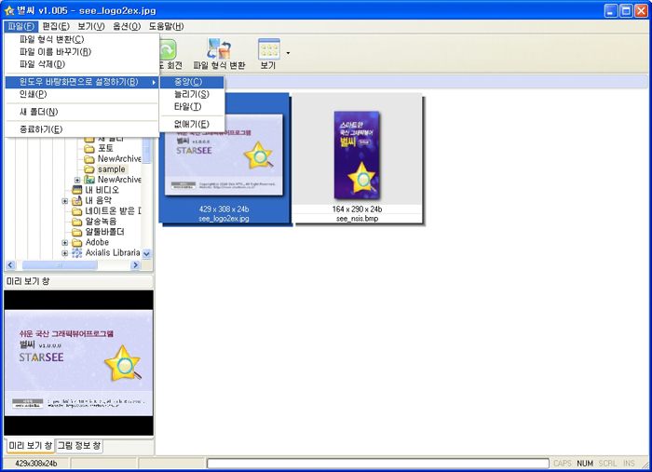Click the NUM status indicator
The image size is (652, 472).
(585, 464)
